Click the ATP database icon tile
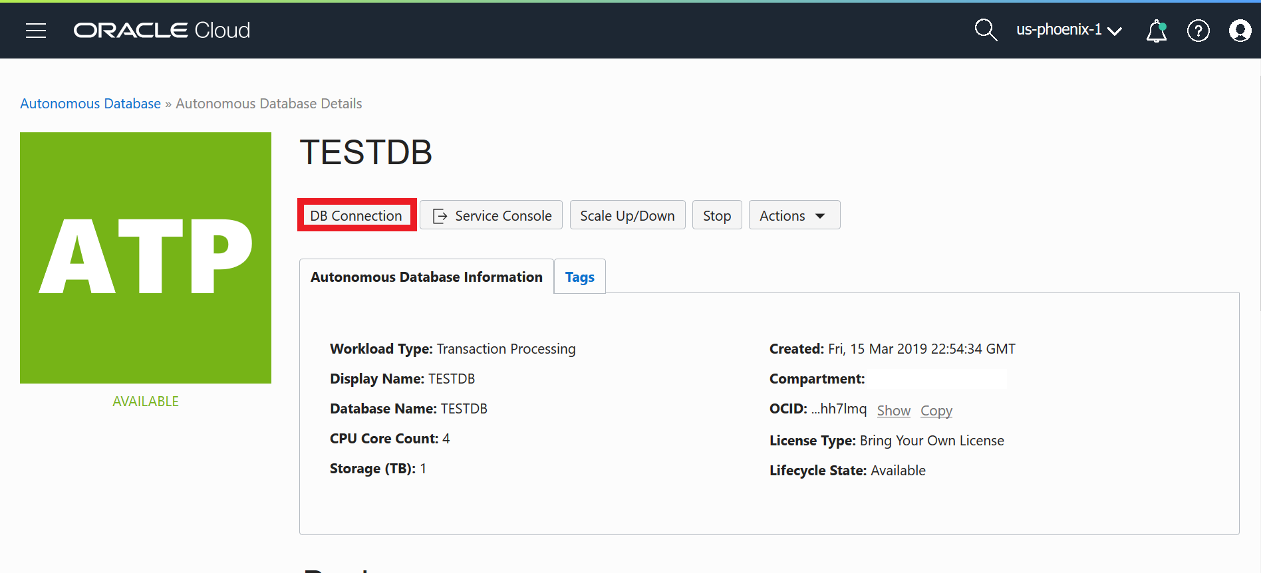The height and width of the screenshot is (573, 1261). 146,258
